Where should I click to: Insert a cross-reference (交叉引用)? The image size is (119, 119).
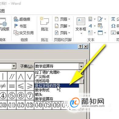click(23, 33)
